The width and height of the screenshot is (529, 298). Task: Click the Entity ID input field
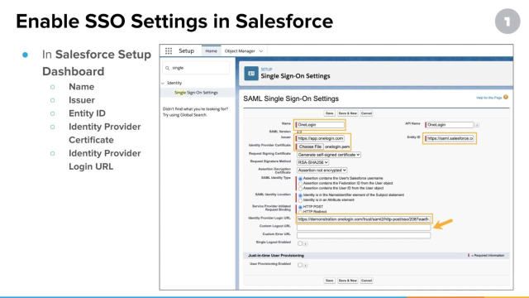pyautogui.click(x=450, y=138)
